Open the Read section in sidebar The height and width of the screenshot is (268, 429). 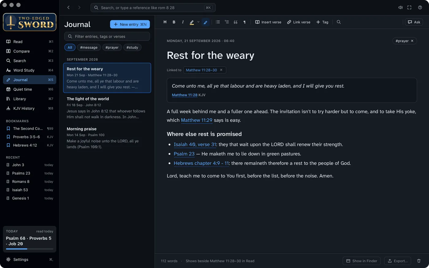tap(30, 42)
